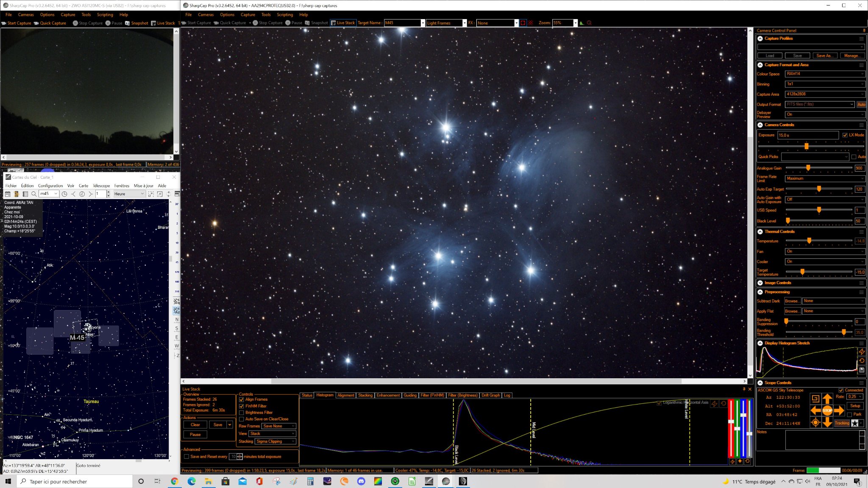This screenshot has height=488, width=868.
Task: Expand the Image Controls section
Action: (760, 283)
